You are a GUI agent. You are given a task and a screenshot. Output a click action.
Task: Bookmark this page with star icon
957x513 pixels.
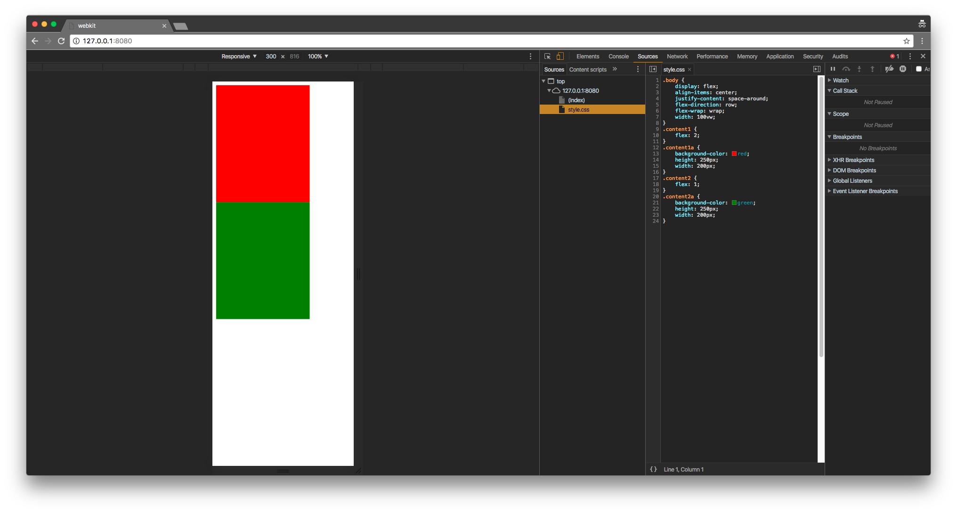pos(906,41)
